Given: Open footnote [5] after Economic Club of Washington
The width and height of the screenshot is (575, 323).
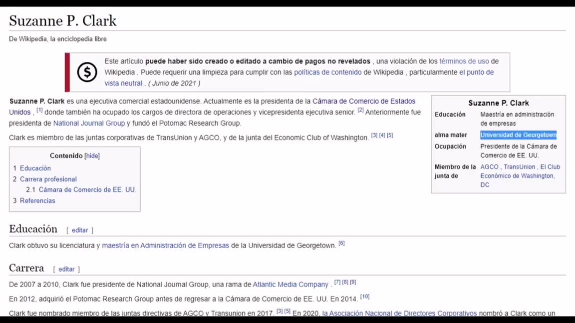Looking at the screenshot, I should pyautogui.click(x=390, y=136).
